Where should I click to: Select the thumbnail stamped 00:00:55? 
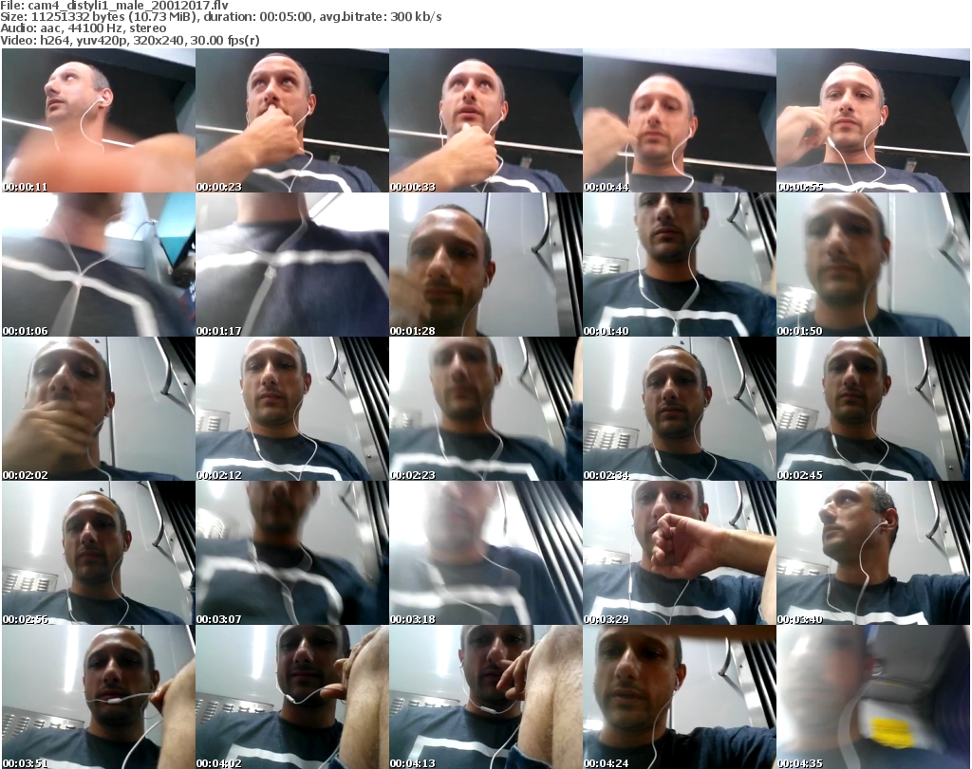pos(873,120)
